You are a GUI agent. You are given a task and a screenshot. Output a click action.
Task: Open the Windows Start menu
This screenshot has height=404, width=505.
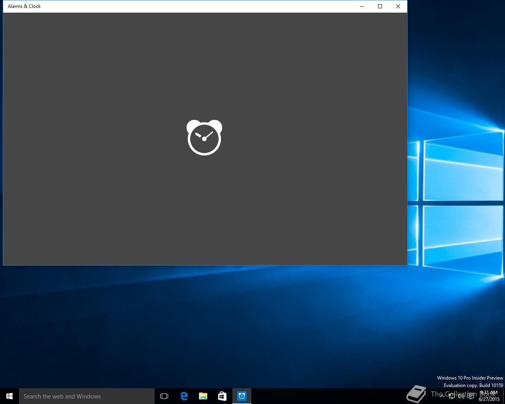tap(9, 396)
